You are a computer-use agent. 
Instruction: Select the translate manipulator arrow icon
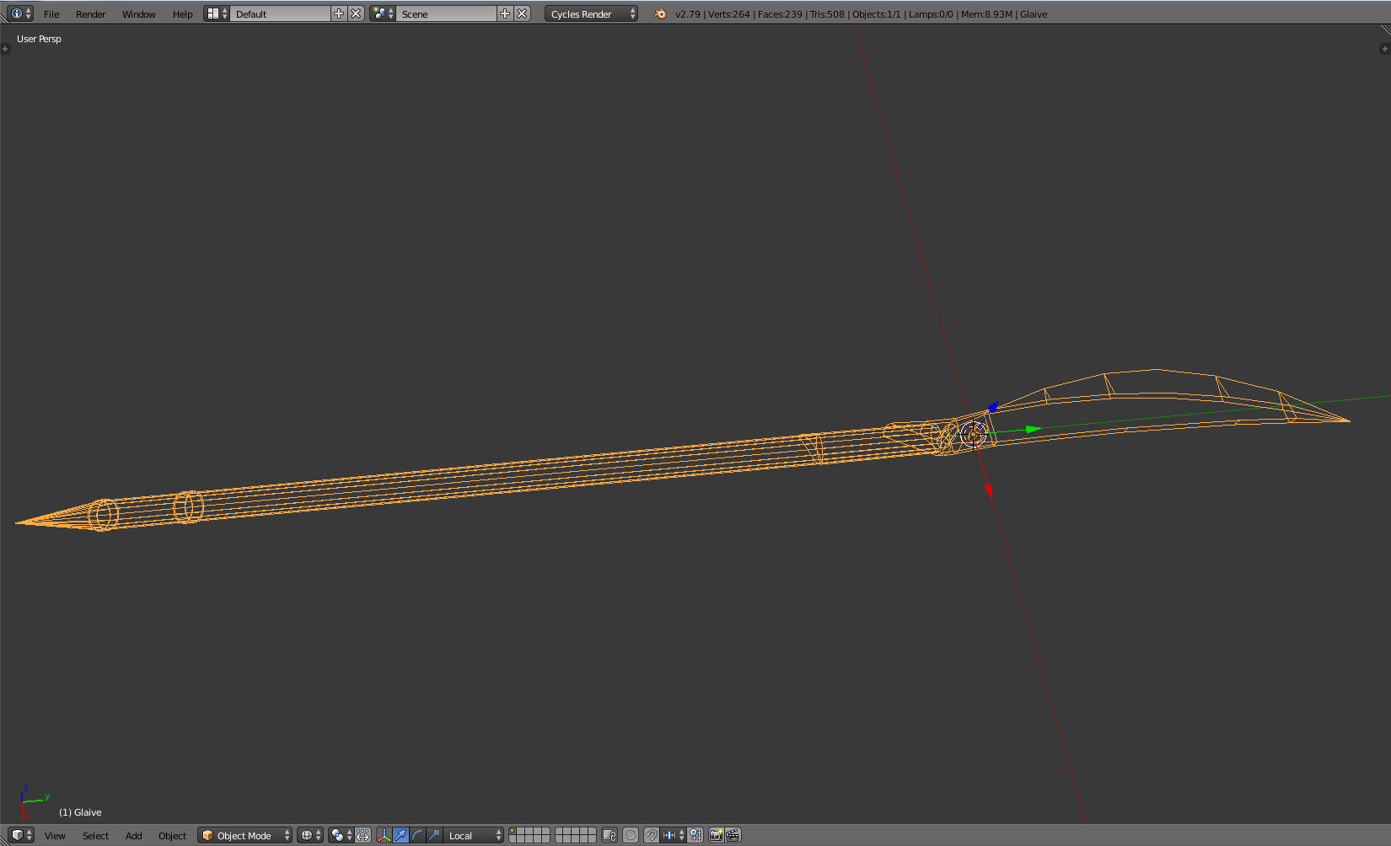[400, 835]
